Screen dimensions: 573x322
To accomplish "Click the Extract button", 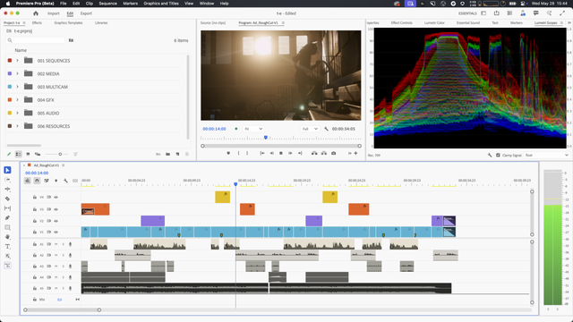I will tap(324, 153).
